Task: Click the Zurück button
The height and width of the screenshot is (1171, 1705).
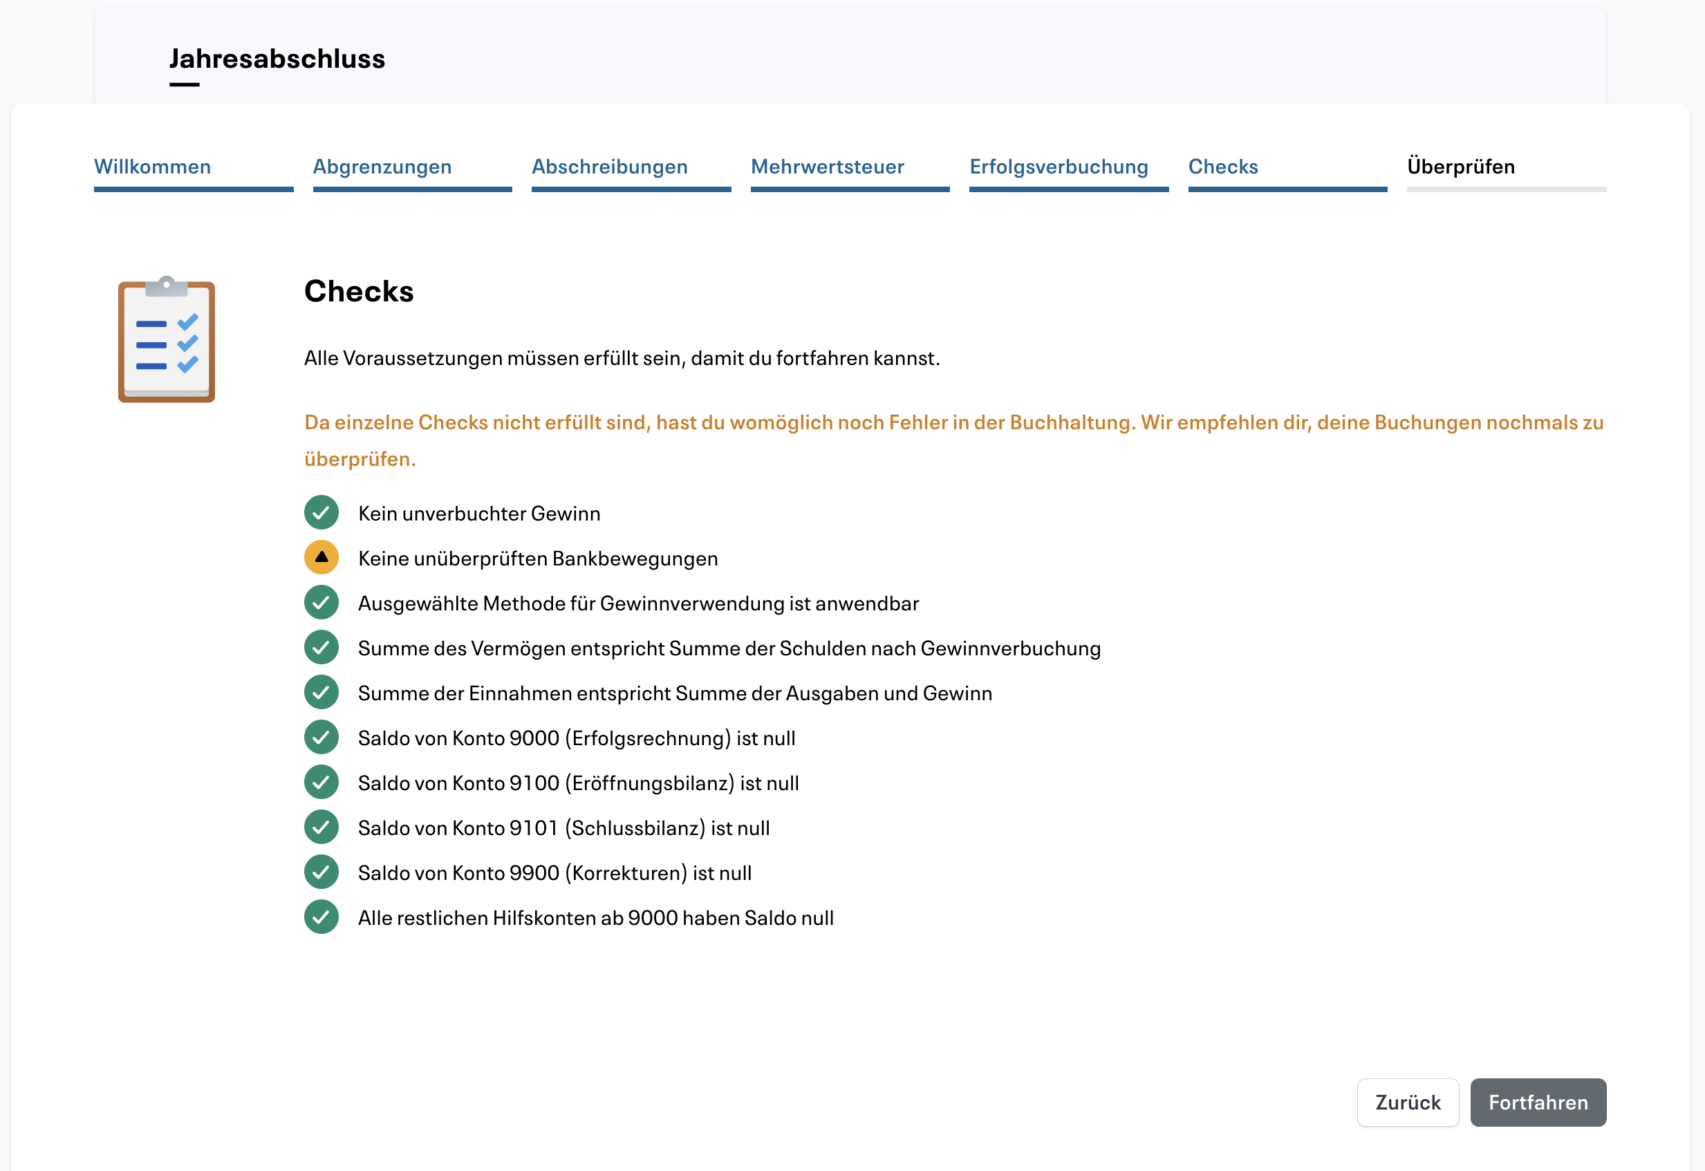Action: [x=1407, y=1102]
